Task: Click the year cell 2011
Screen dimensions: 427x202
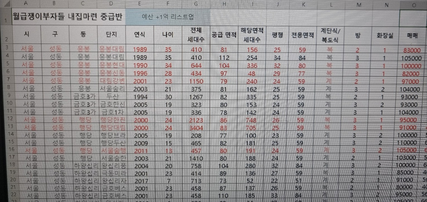Action: 141,151
